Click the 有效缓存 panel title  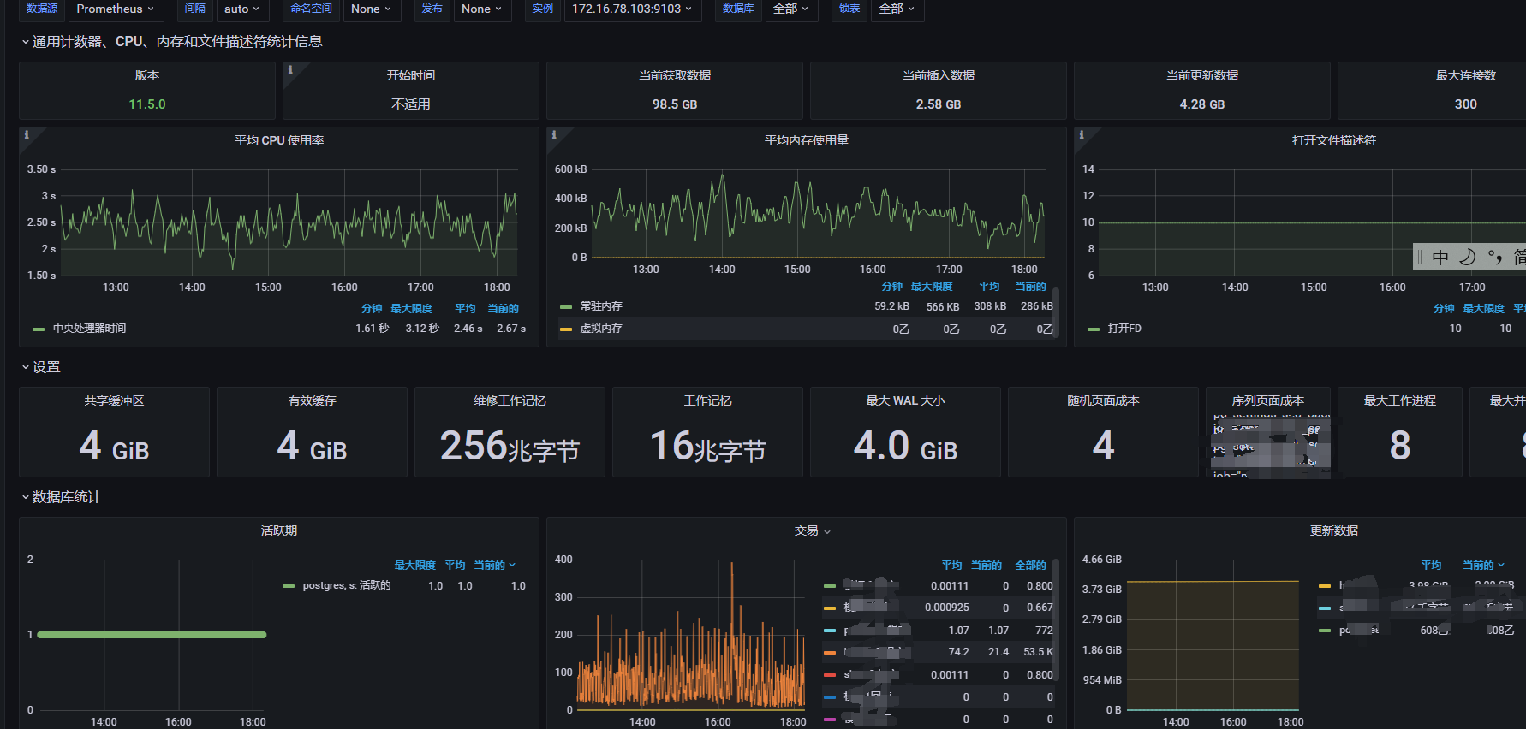(312, 400)
